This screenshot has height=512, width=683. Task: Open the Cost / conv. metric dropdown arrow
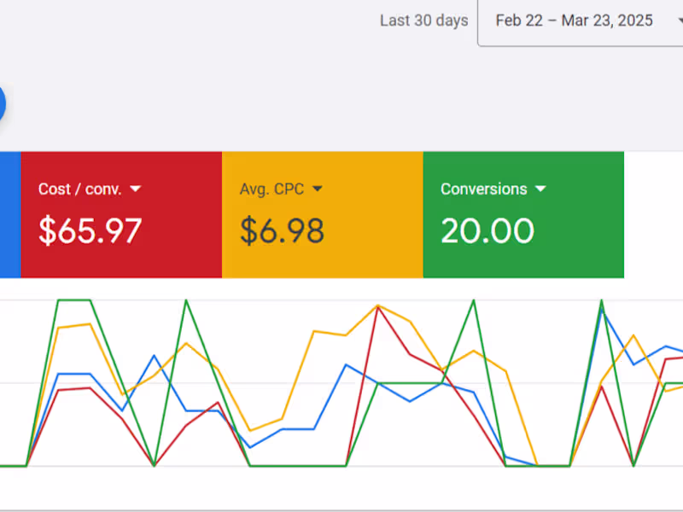pyautogui.click(x=137, y=189)
